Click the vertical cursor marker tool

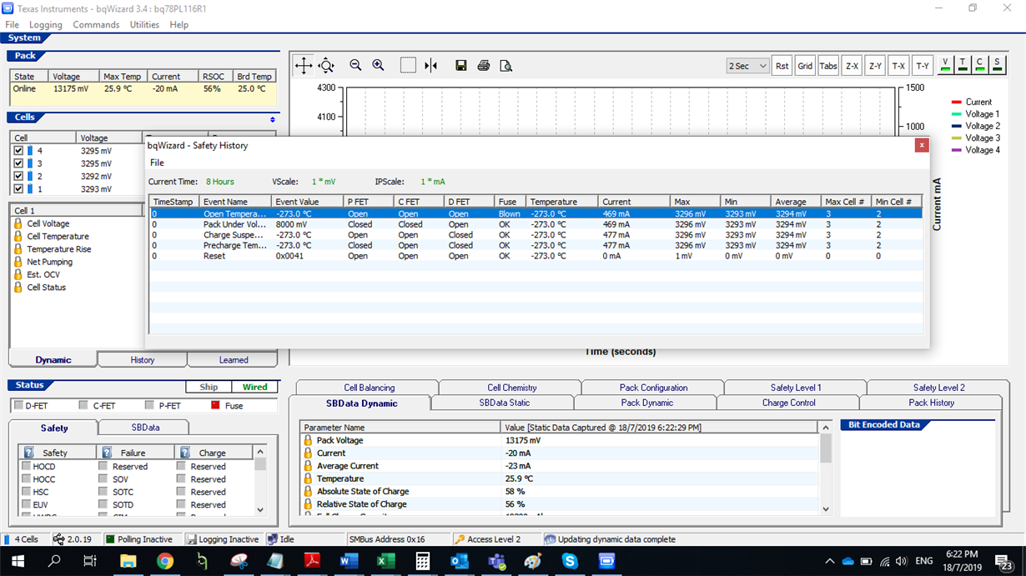430,66
